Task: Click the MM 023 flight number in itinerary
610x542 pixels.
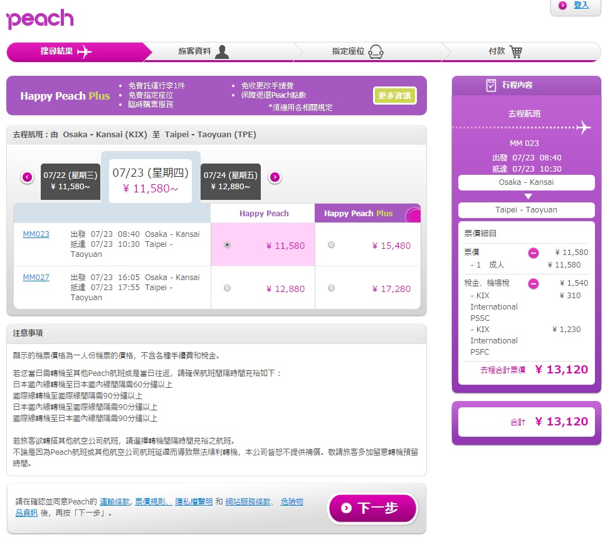Action: point(524,143)
